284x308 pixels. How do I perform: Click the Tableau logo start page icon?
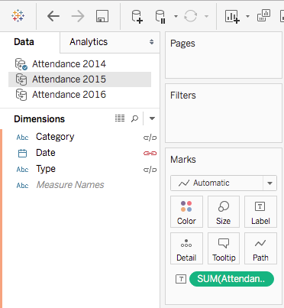tap(18, 16)
